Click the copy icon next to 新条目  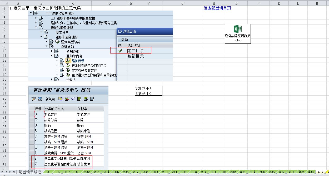61,99
